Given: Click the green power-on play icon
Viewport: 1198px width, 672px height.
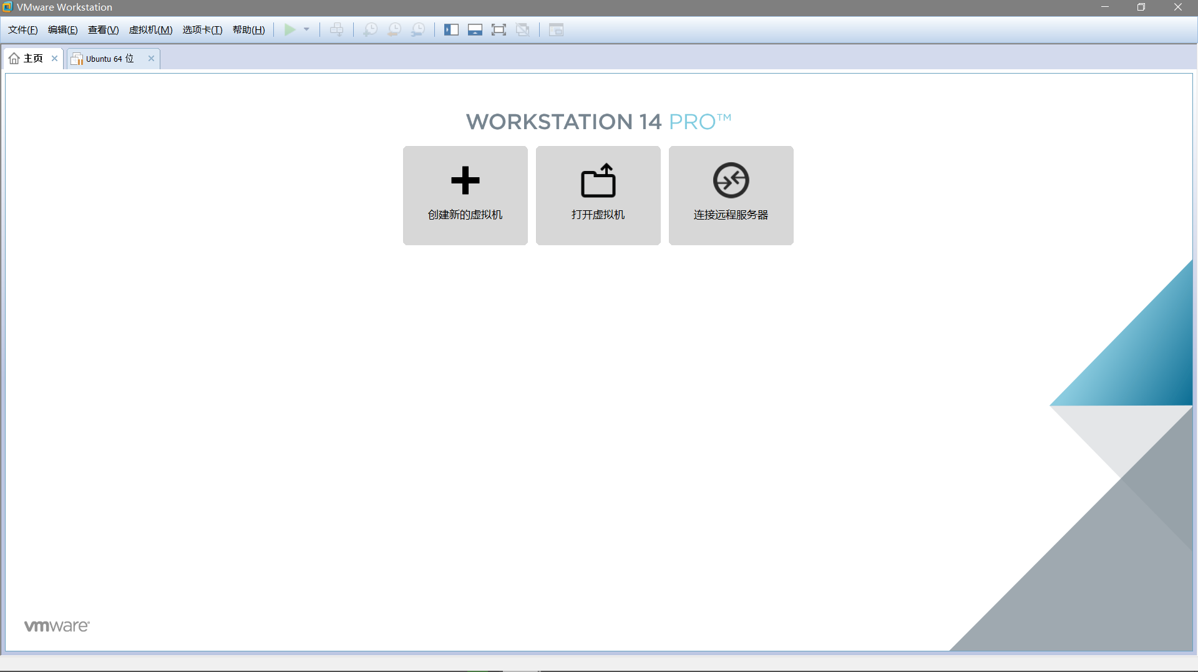Looking at the screenshot, I should [x=290, y=29].
